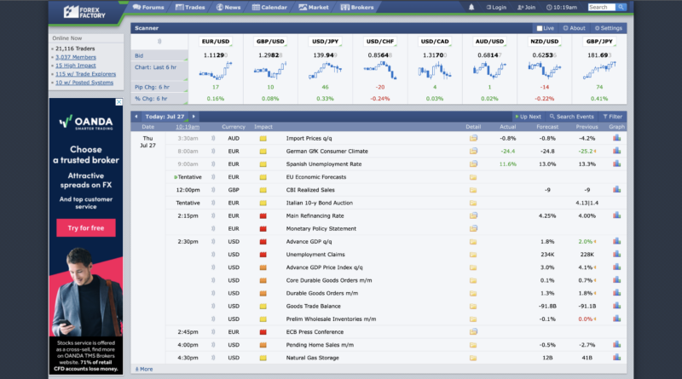Open detail folder for Spanish Unemployment Rate
Screen dimensions: 682x379
pyautogui.click(x=473, y=164)
